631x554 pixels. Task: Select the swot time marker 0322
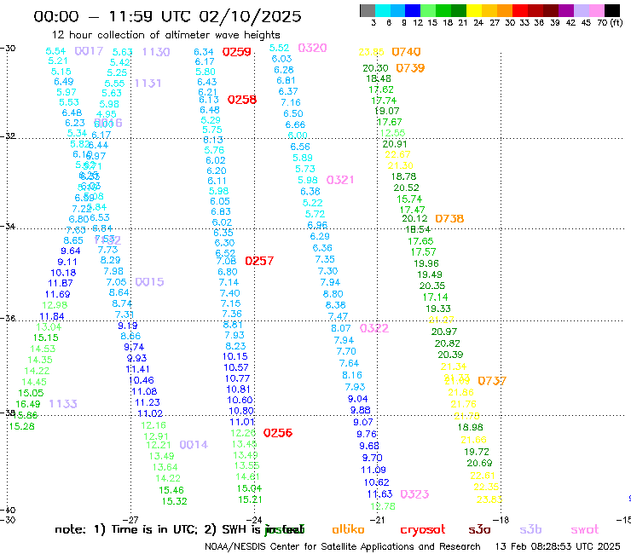click(x=374, y=328)
